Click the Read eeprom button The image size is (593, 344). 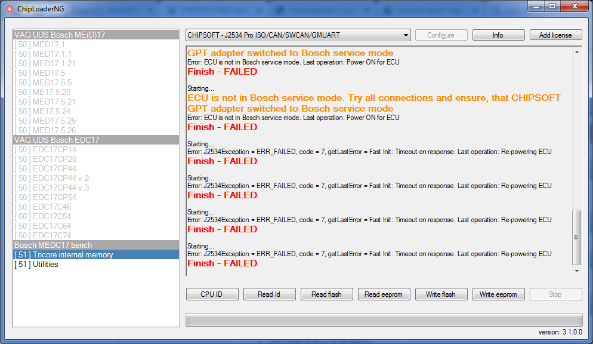tap(384, 294)
